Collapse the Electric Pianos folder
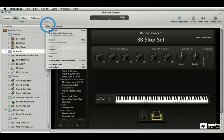The width and height of the screenshot is (224, 140). click(x=6, y=110)
